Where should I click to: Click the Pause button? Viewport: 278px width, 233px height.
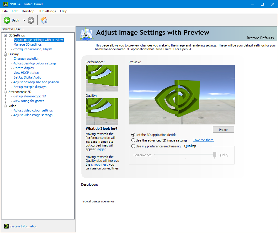click(223, 129)
